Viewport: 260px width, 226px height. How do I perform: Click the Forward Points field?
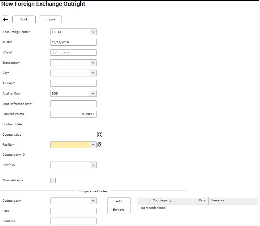click(73, 114)
